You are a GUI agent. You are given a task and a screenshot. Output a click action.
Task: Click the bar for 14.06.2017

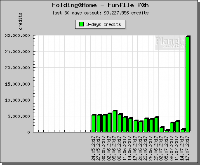[130, 125]
